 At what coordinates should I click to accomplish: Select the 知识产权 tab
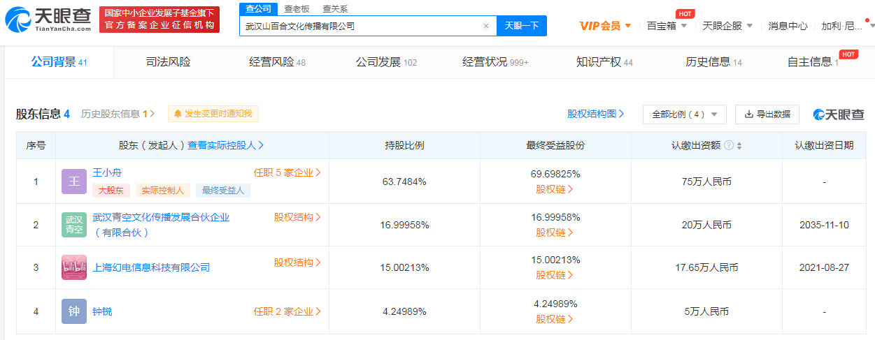[x=604, y=62]
